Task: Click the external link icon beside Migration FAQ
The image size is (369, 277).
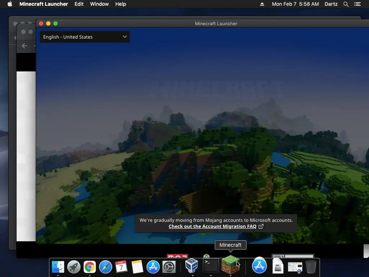Action: [261, 227]
